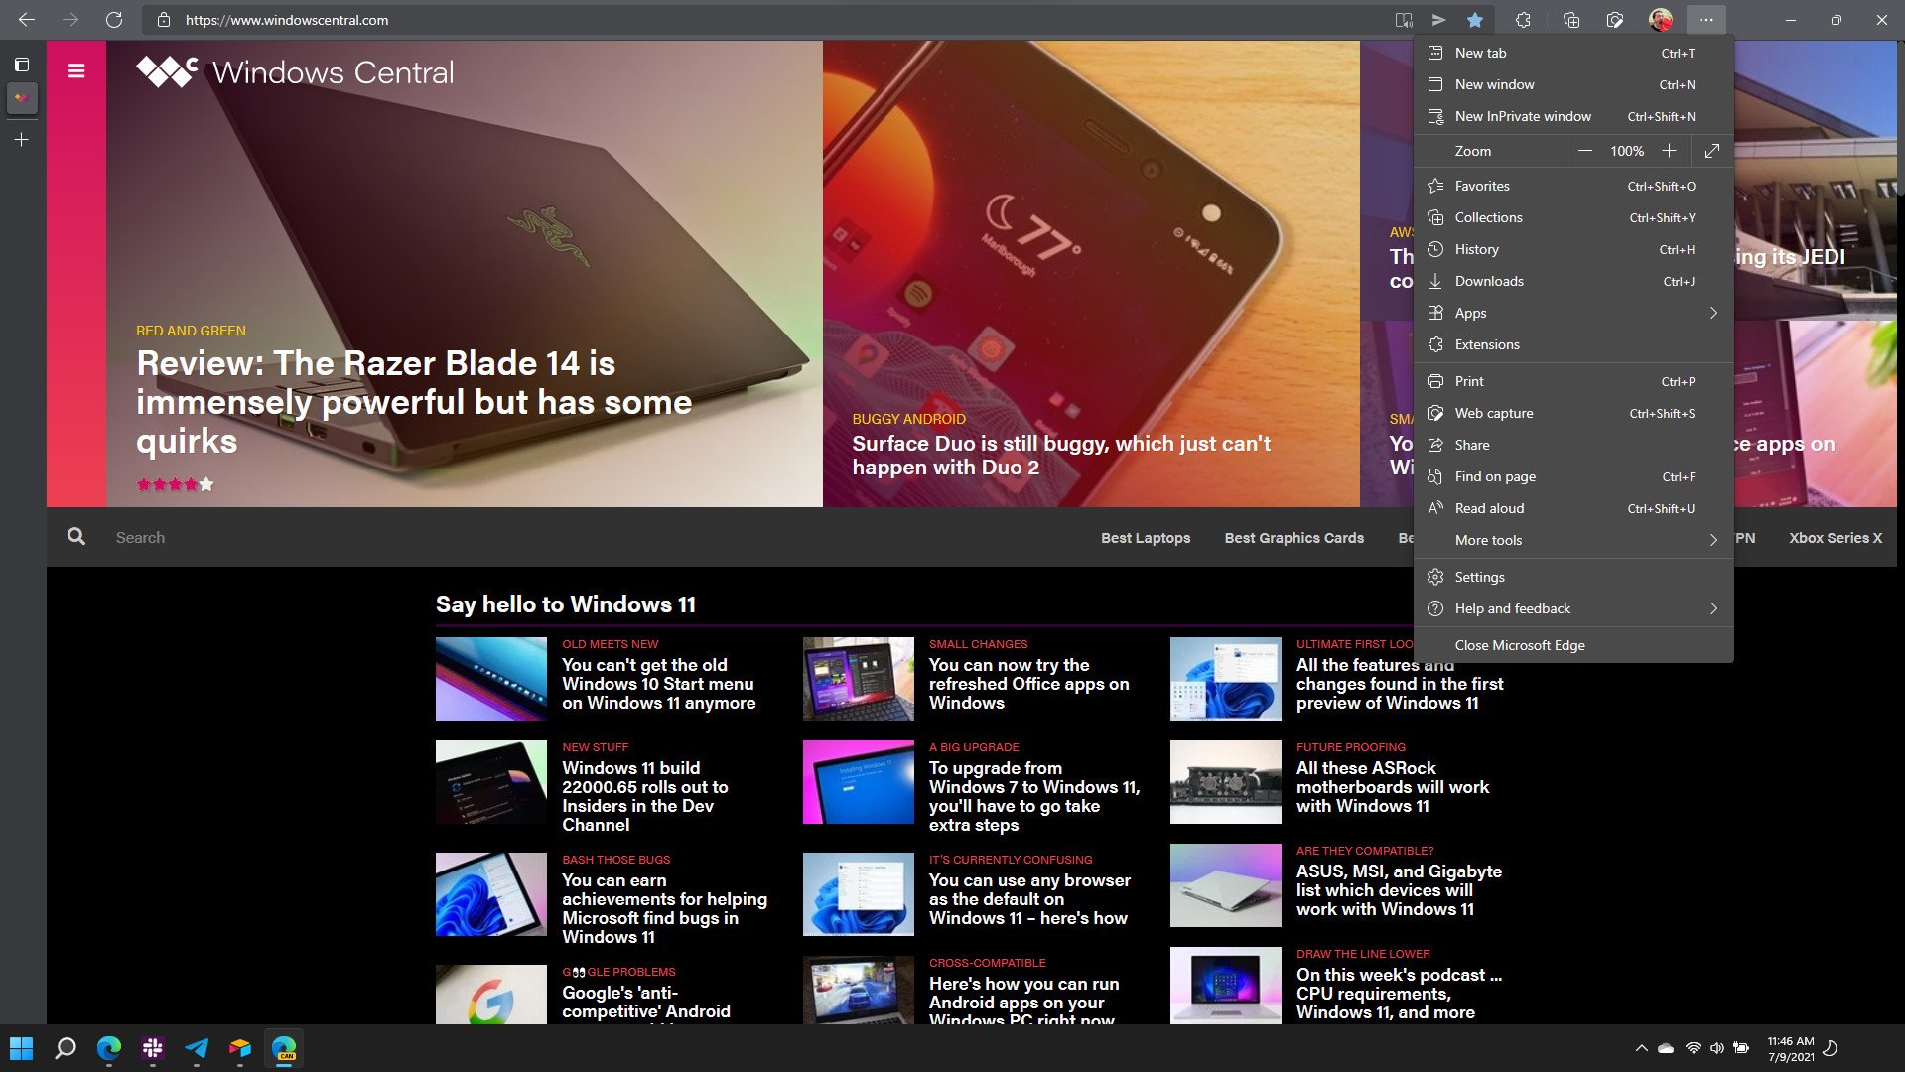1905x1072 pixels.
Task: Open the Extensions puzzle icon in toolbar
Action: (1523, 20)
